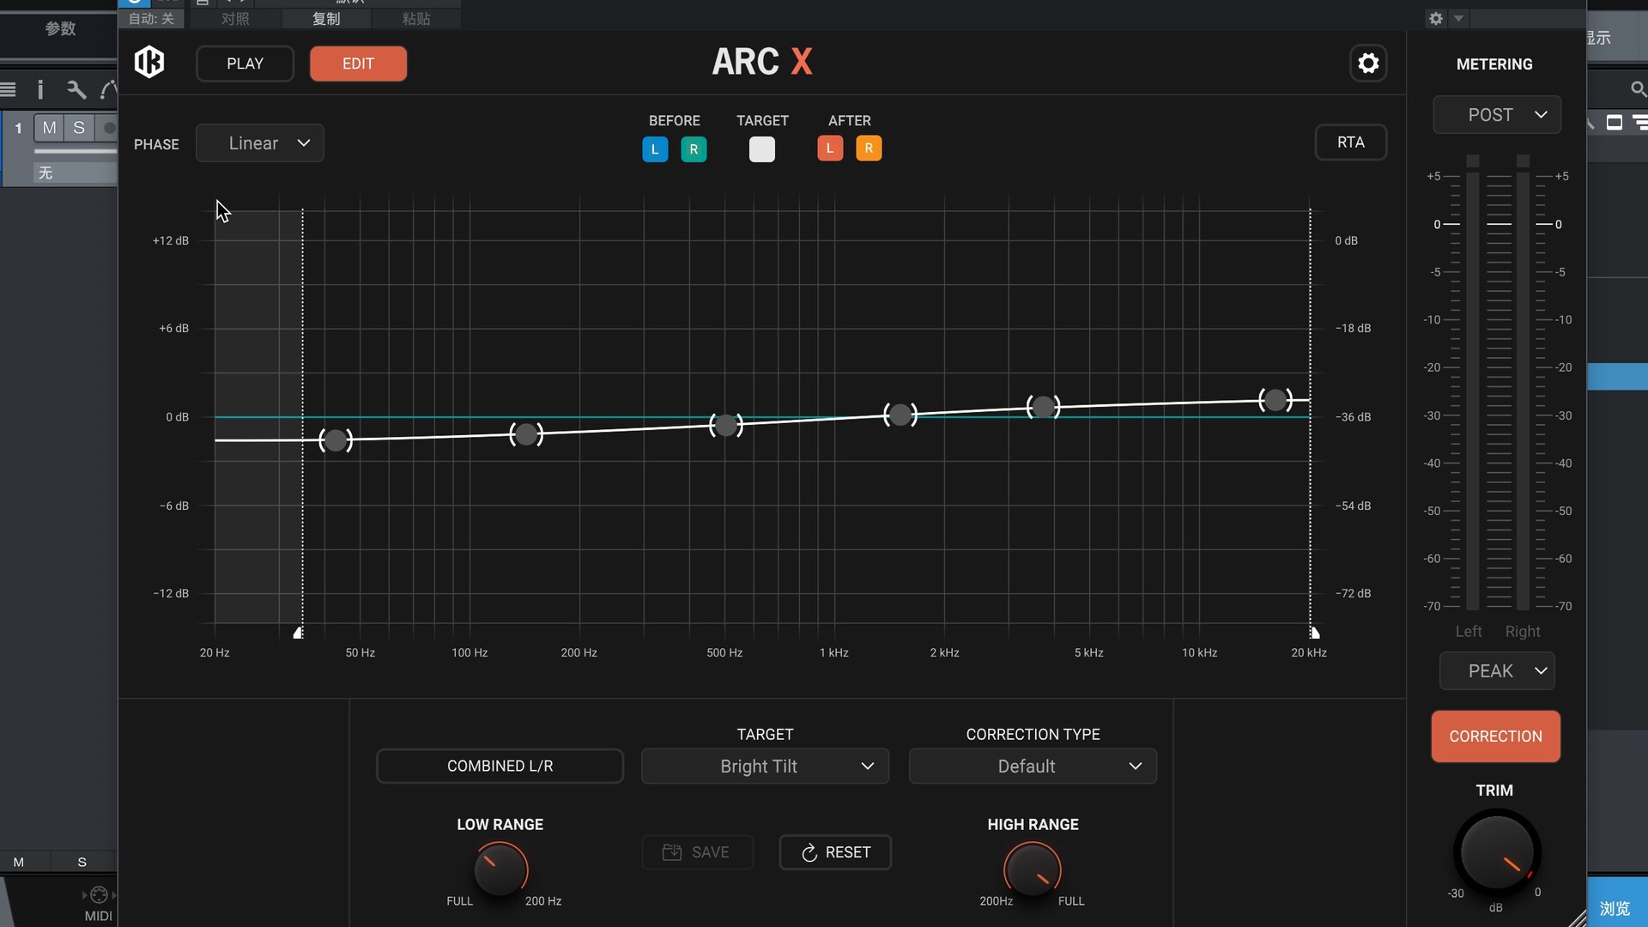Viewport: 1648px width, 927px height.
Task: Click the reset icon in the RESET button
Action: tap(809, 852)
